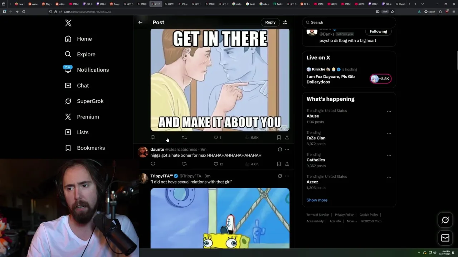Open more options for Azeez trend

pos(389,177)
